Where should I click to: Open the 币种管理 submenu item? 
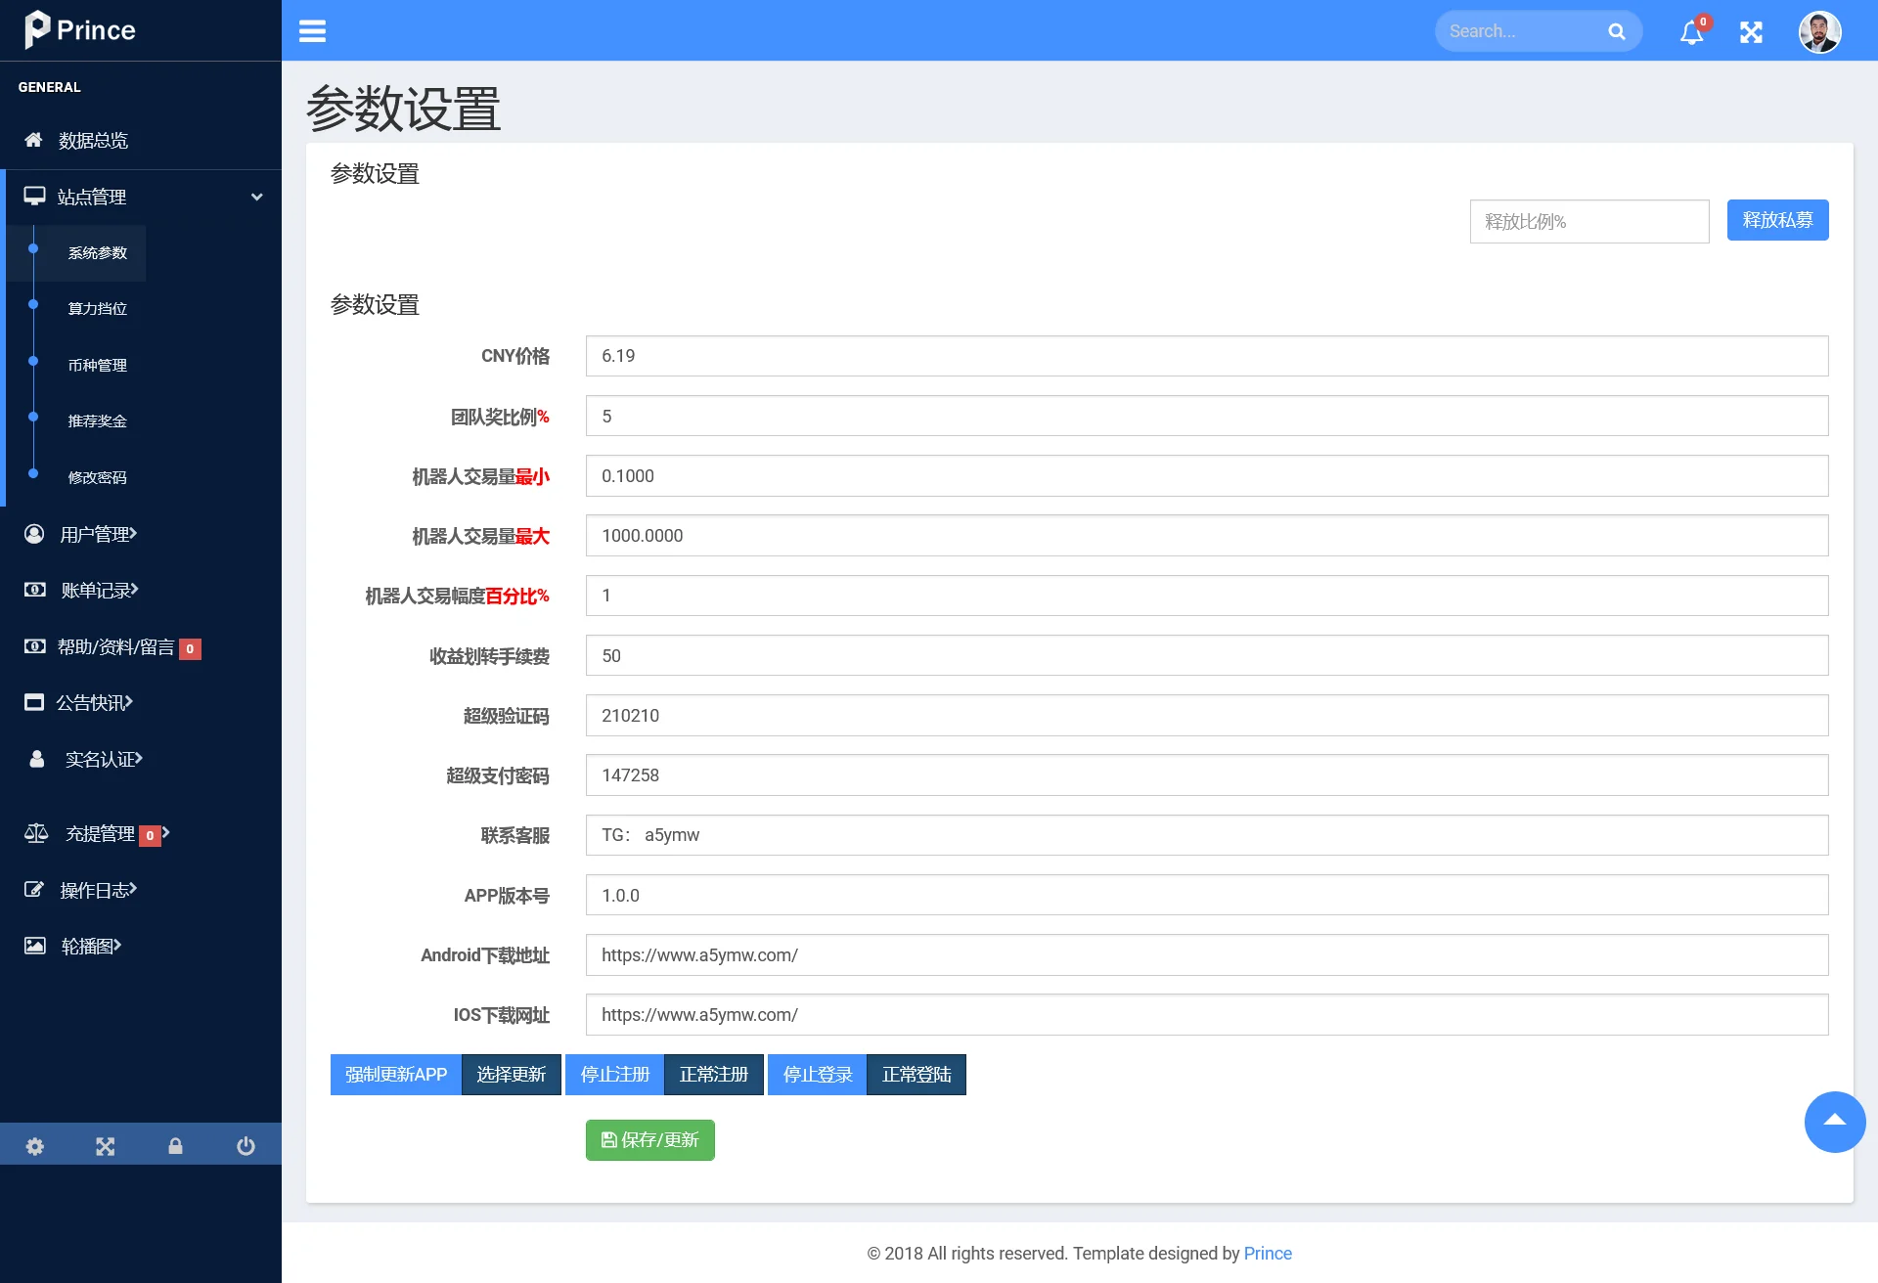[98, 365]
